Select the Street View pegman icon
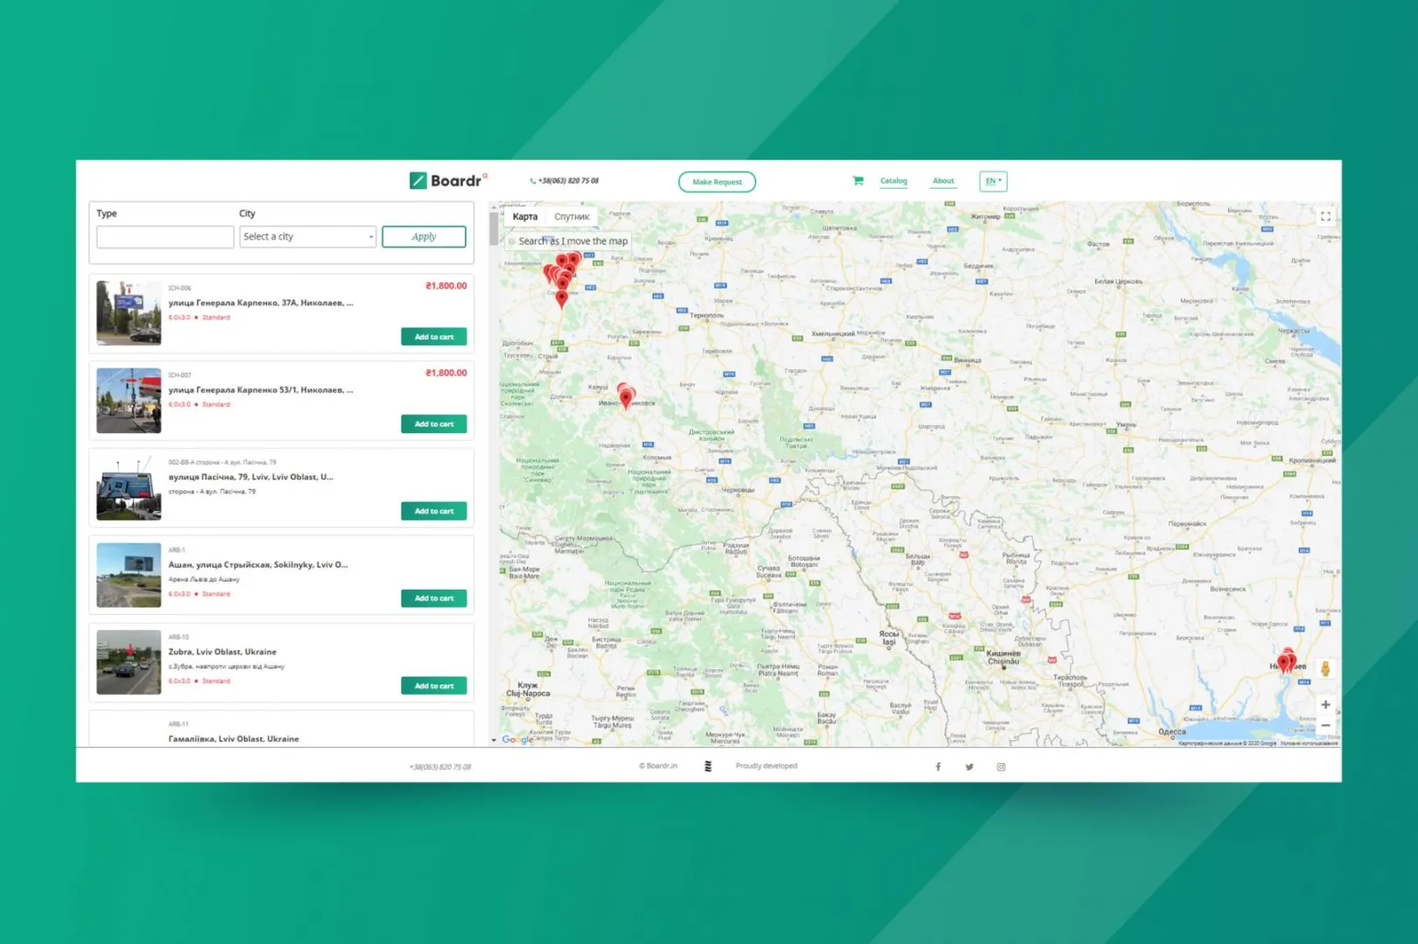Viewport: 1418px width, 944px height. 1325,669
